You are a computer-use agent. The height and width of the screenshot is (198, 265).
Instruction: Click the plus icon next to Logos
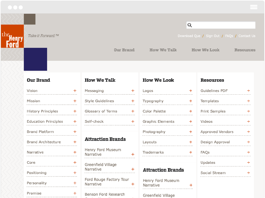(191, 91)
